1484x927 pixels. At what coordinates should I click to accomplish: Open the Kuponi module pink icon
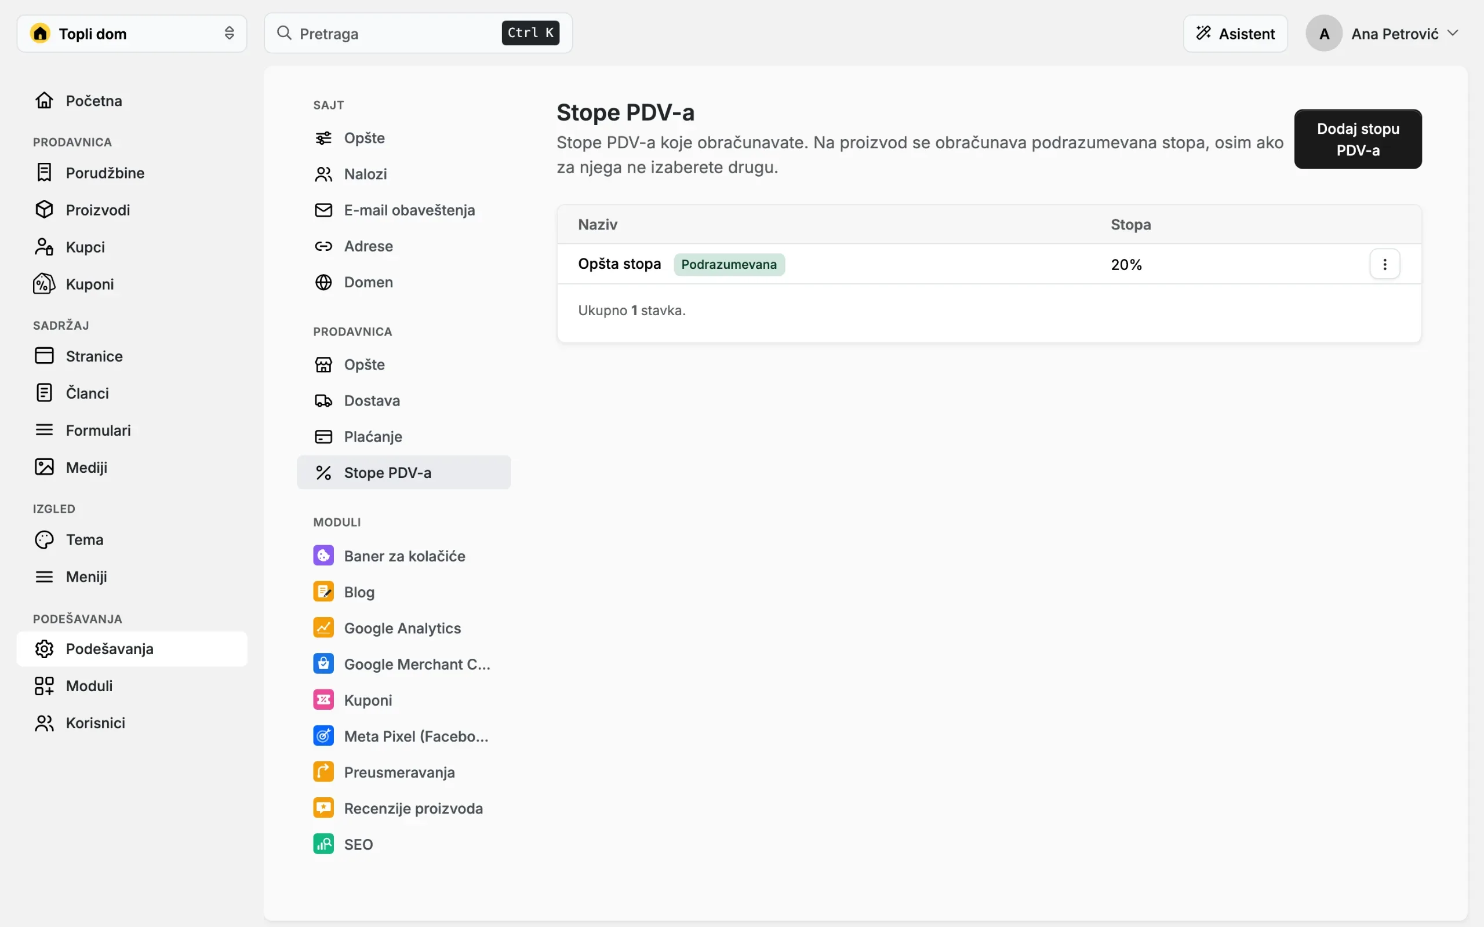(x=323, y=699)
